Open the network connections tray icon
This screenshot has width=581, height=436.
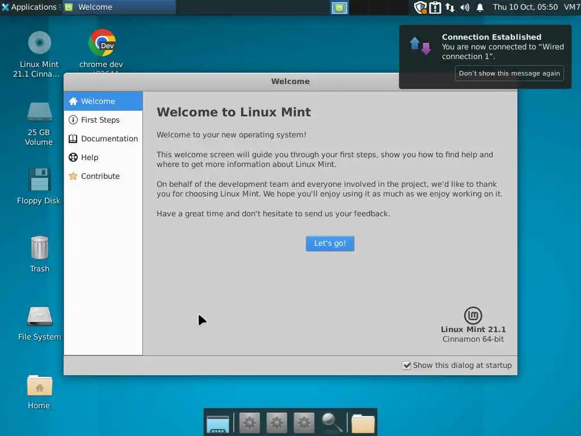tap(450, 7)
